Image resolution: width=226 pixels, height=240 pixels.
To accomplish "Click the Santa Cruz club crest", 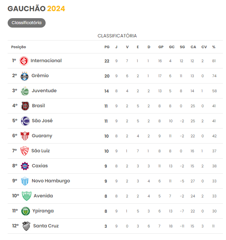I will (x=26, y=226).
